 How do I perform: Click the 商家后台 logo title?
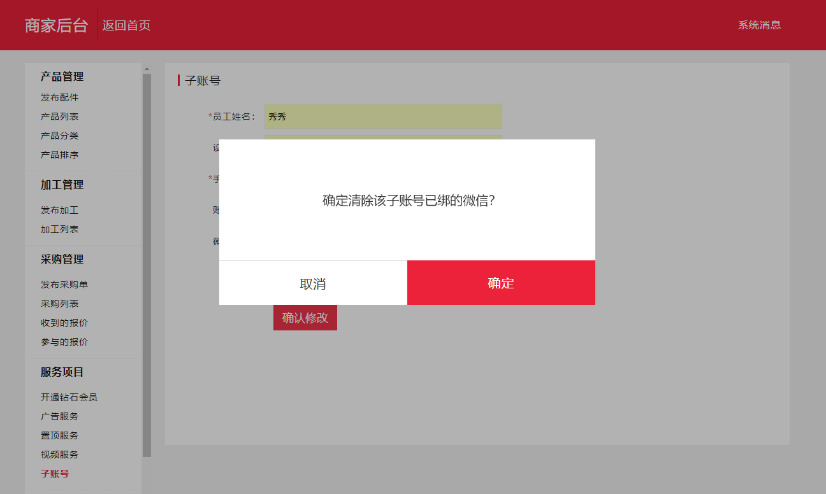[x=56, y=25]
